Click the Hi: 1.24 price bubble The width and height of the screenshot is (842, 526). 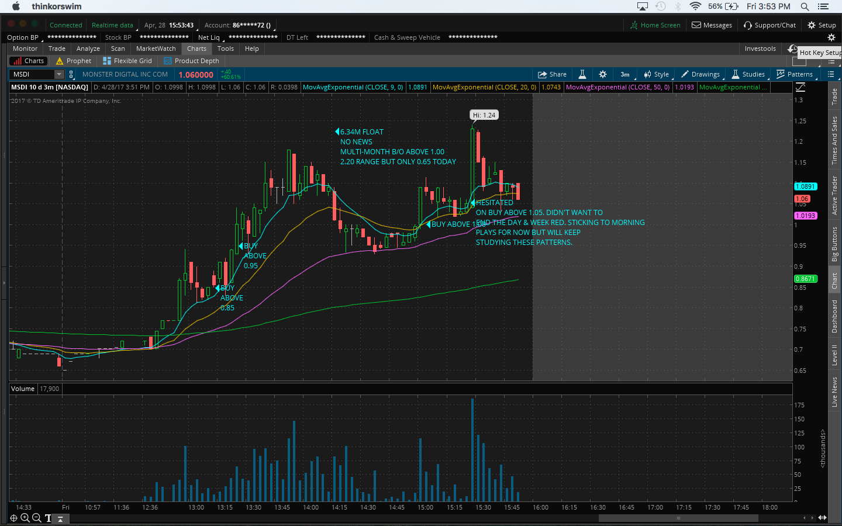pyautogui.click(x=484, y=115)
